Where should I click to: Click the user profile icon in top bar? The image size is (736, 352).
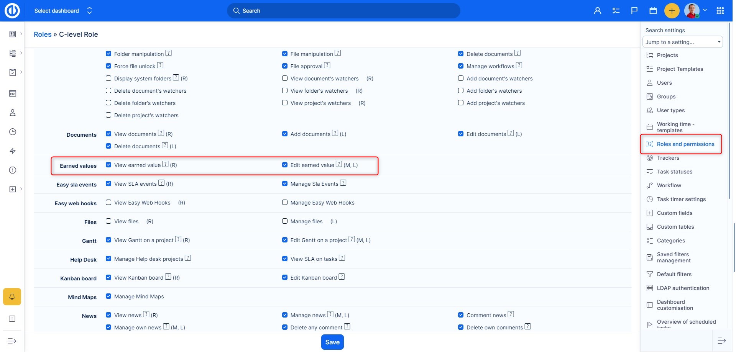point(597,11)
